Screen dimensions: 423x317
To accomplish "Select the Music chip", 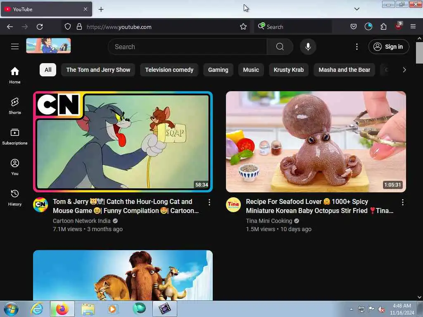I will 251,70.
